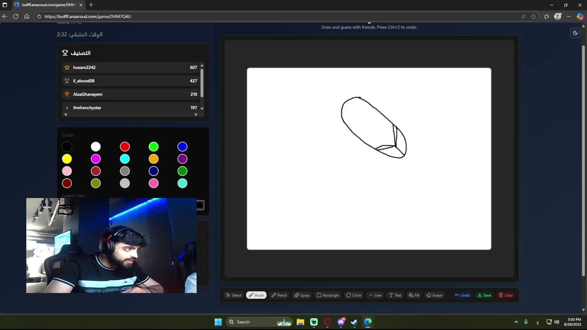
Task: Choose the Line tool
Action: 375,295
